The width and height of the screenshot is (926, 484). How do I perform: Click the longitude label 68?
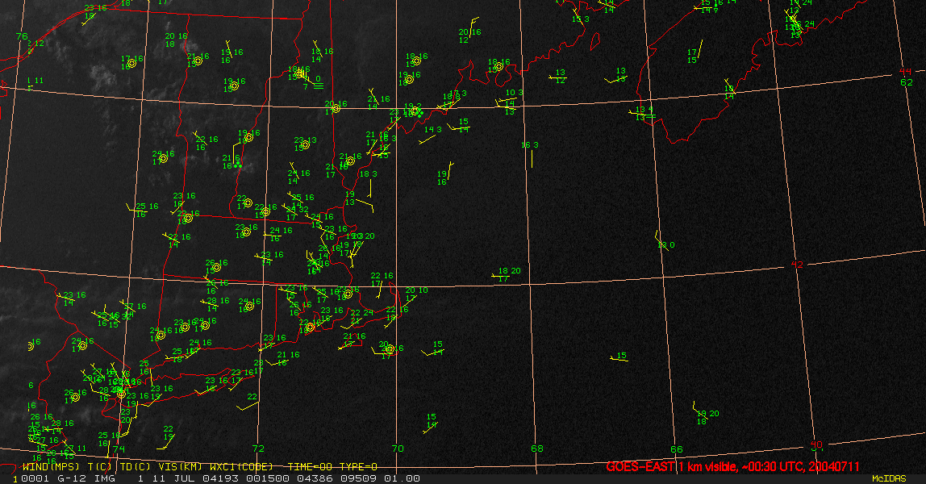point(537,449)
